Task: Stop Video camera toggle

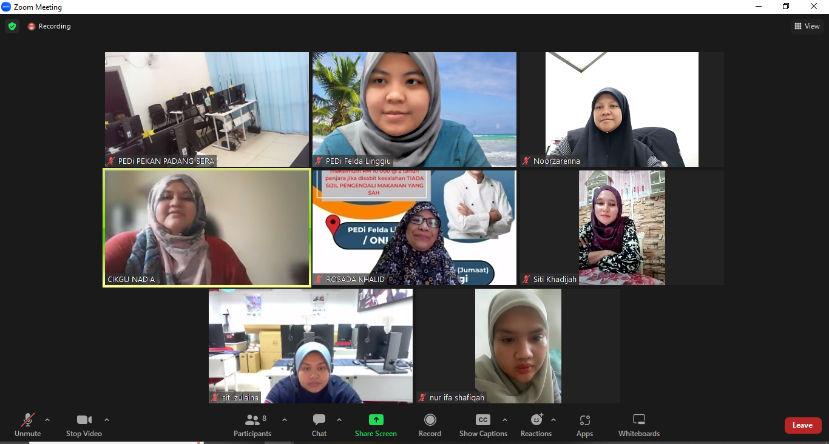Action: pos(84,420)
